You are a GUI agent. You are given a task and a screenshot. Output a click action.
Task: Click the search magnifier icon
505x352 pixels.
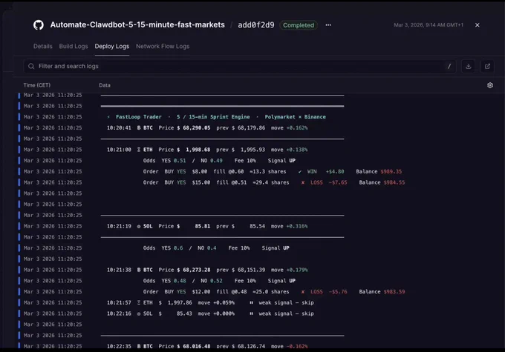coord(31,66)
